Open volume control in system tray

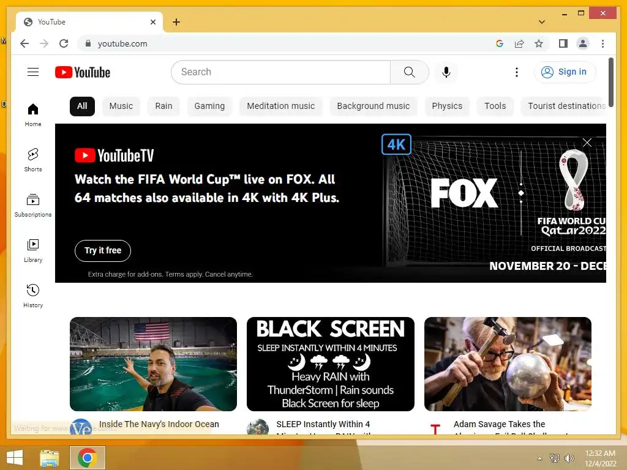click(569, 458)
